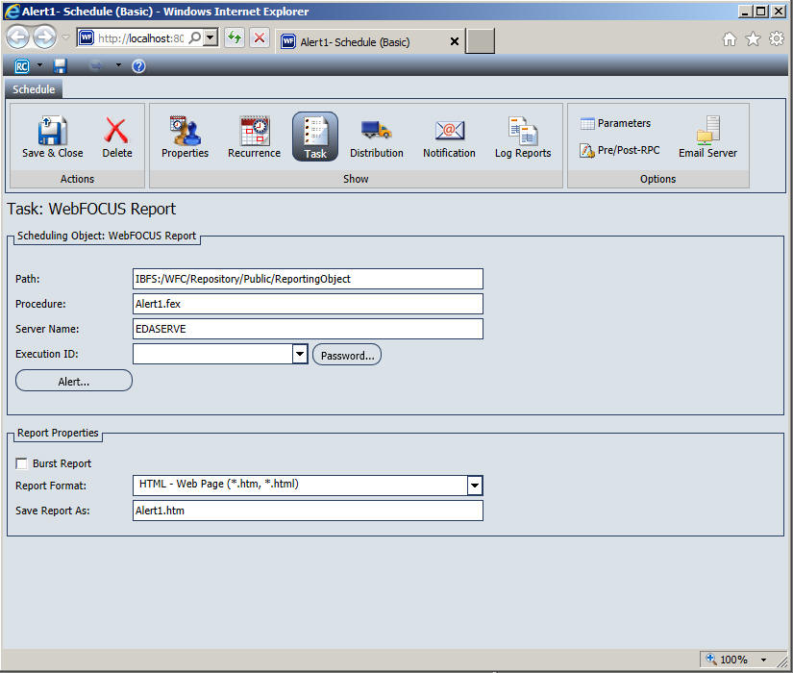This screenshot has height=673, width=793.
Task: Click the zoom level magnifier icon
Action: [711, 659]
